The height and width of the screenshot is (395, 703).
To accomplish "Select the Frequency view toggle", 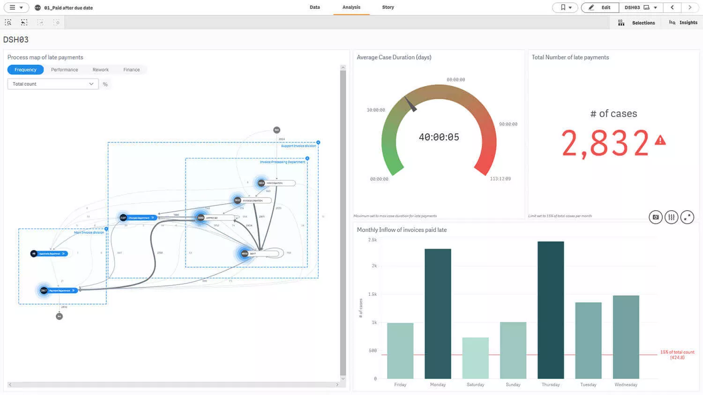I will pyautogui.click(x=25, y=70).
